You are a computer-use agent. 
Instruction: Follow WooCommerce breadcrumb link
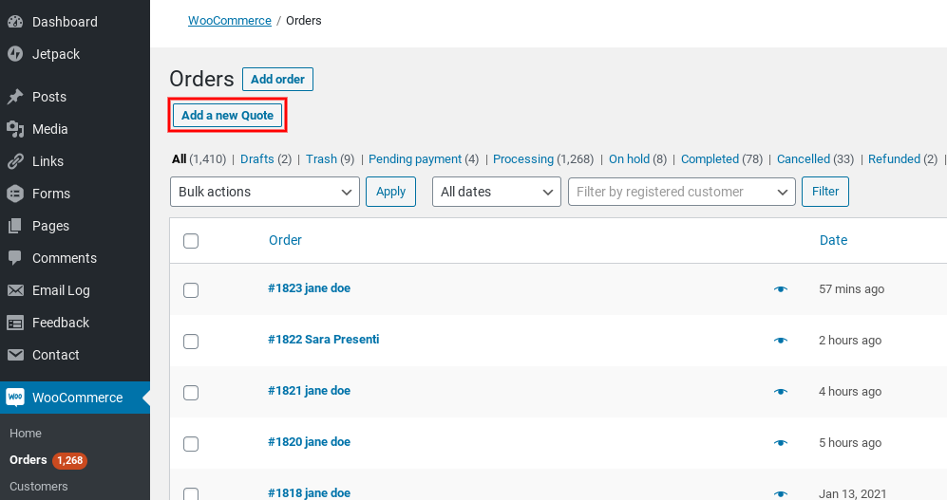230,21
